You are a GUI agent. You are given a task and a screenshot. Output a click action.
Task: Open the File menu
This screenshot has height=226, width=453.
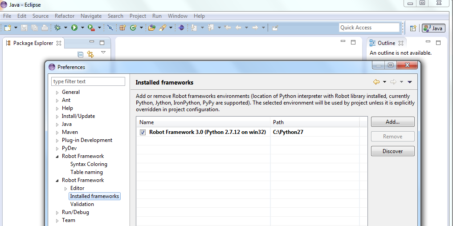pos(7,16)
